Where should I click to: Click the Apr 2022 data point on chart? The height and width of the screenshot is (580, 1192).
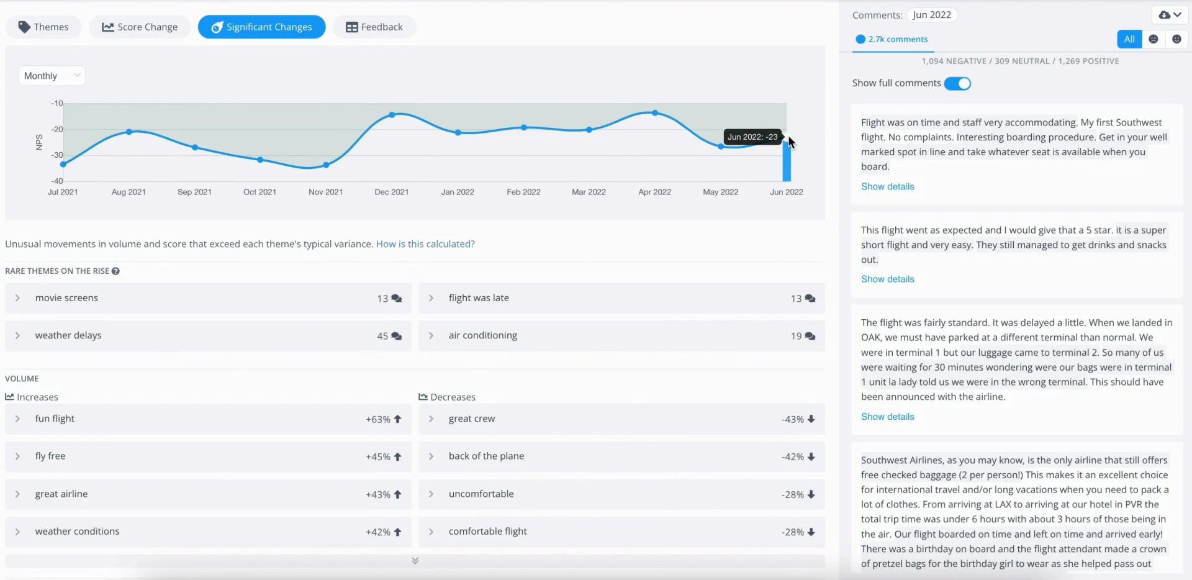coord(655,113)
